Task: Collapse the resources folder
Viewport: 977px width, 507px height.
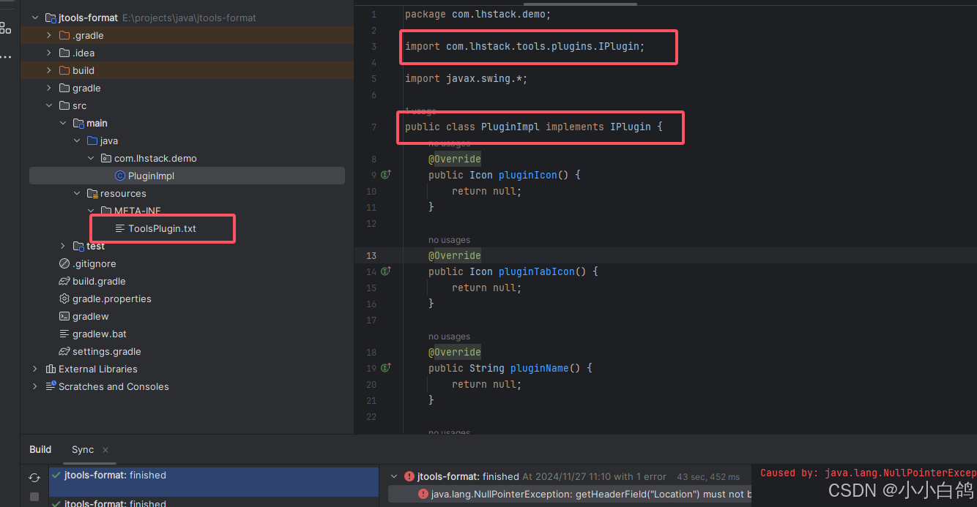Action: point(77,193)
